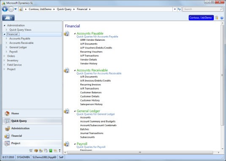Viewport: 226px width, 161px height.
Task: Collapse the Administration tree node
Action: pos(5,25)
